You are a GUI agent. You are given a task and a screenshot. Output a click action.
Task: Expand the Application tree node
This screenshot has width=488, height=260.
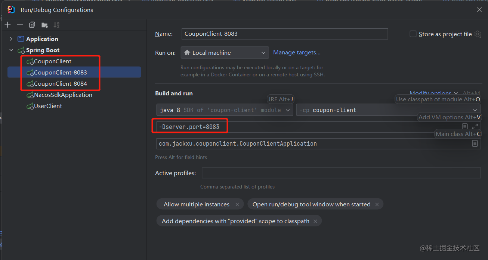pos(11,39)
